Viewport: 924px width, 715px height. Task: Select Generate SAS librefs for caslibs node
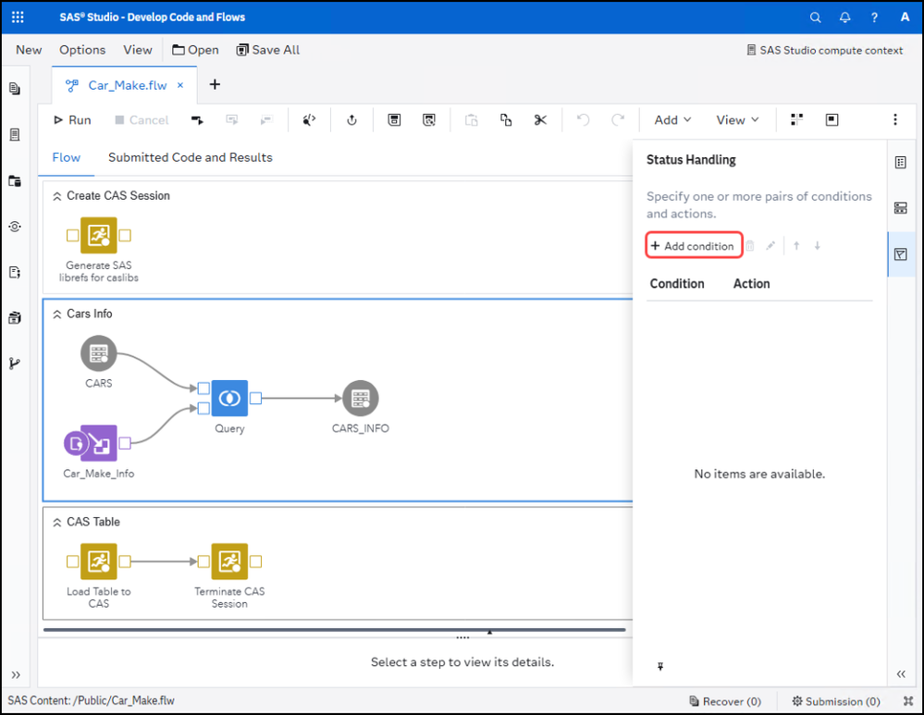pos(98,235)
